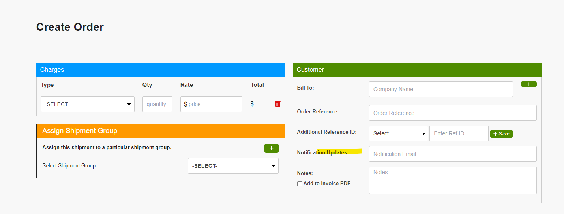The image size is (564, 214).
Task: Select the Notification Updates label
Action: tap(323, 152)
